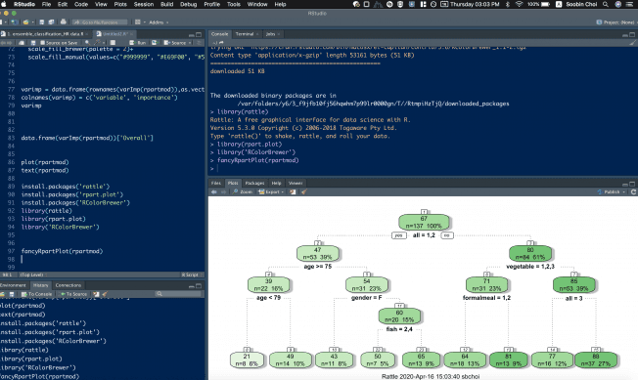Viewport: 638px width, 380px height.
Task: Show the script in a new window
Action: pyautogui.click(x=22, y=43)
